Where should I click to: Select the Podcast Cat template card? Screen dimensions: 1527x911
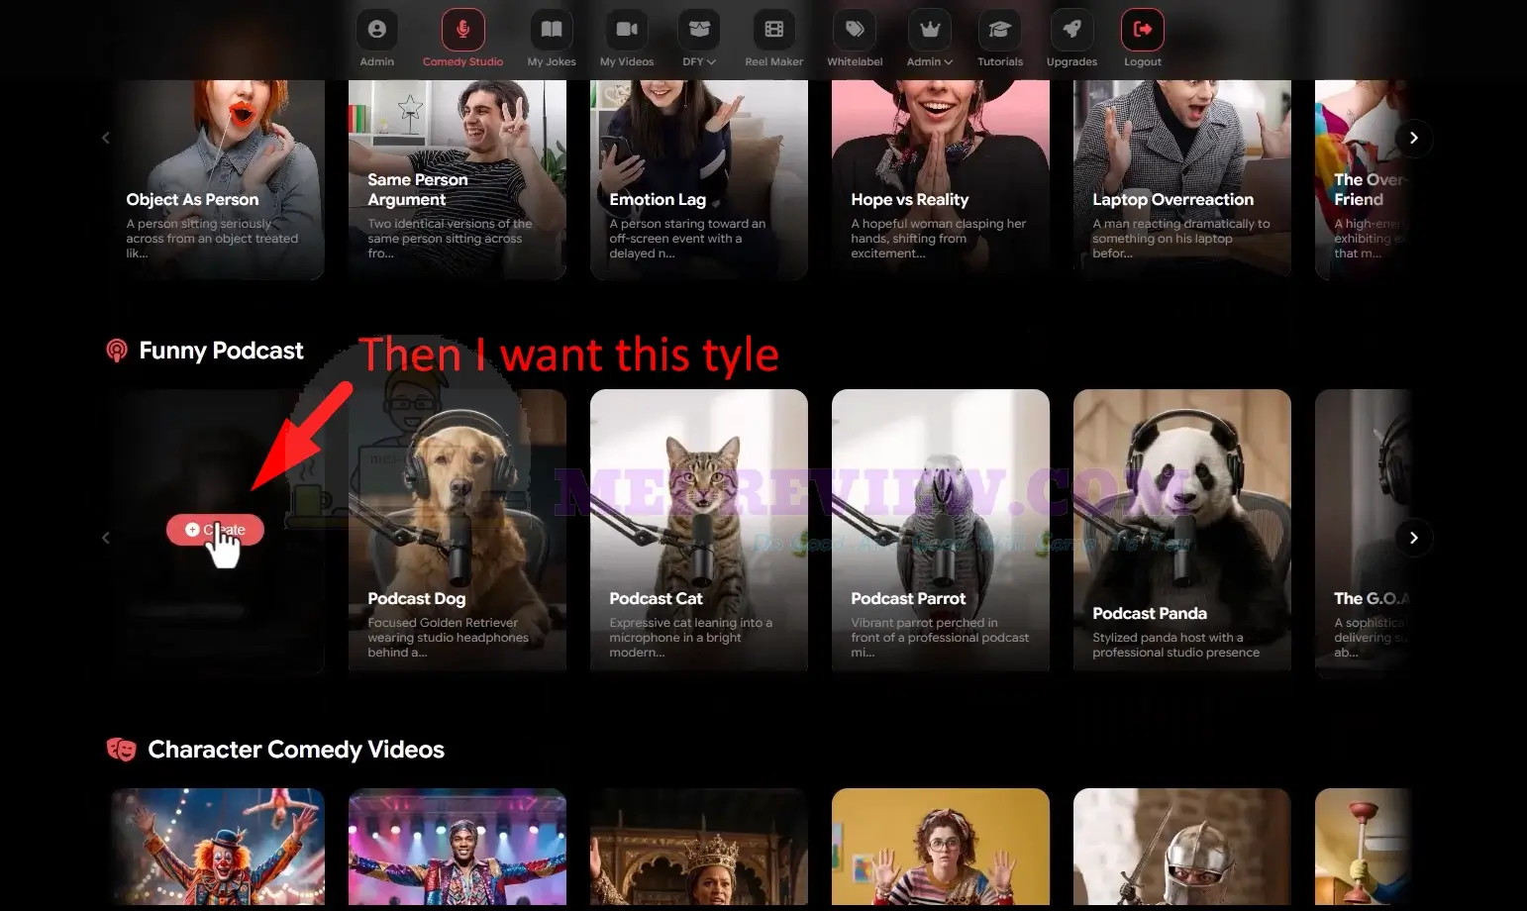click(x=699, y=531)
